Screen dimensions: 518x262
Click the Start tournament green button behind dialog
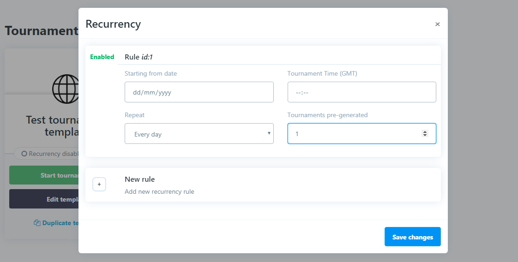44,175
